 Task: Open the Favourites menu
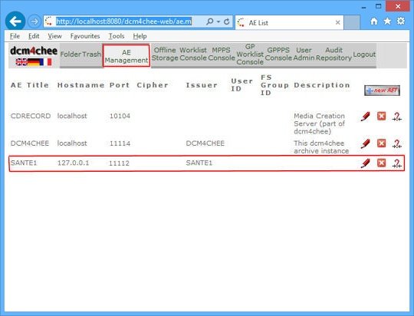[x=85, y=36]
